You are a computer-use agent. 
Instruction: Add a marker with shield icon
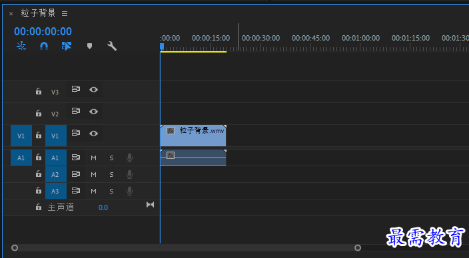89,46
